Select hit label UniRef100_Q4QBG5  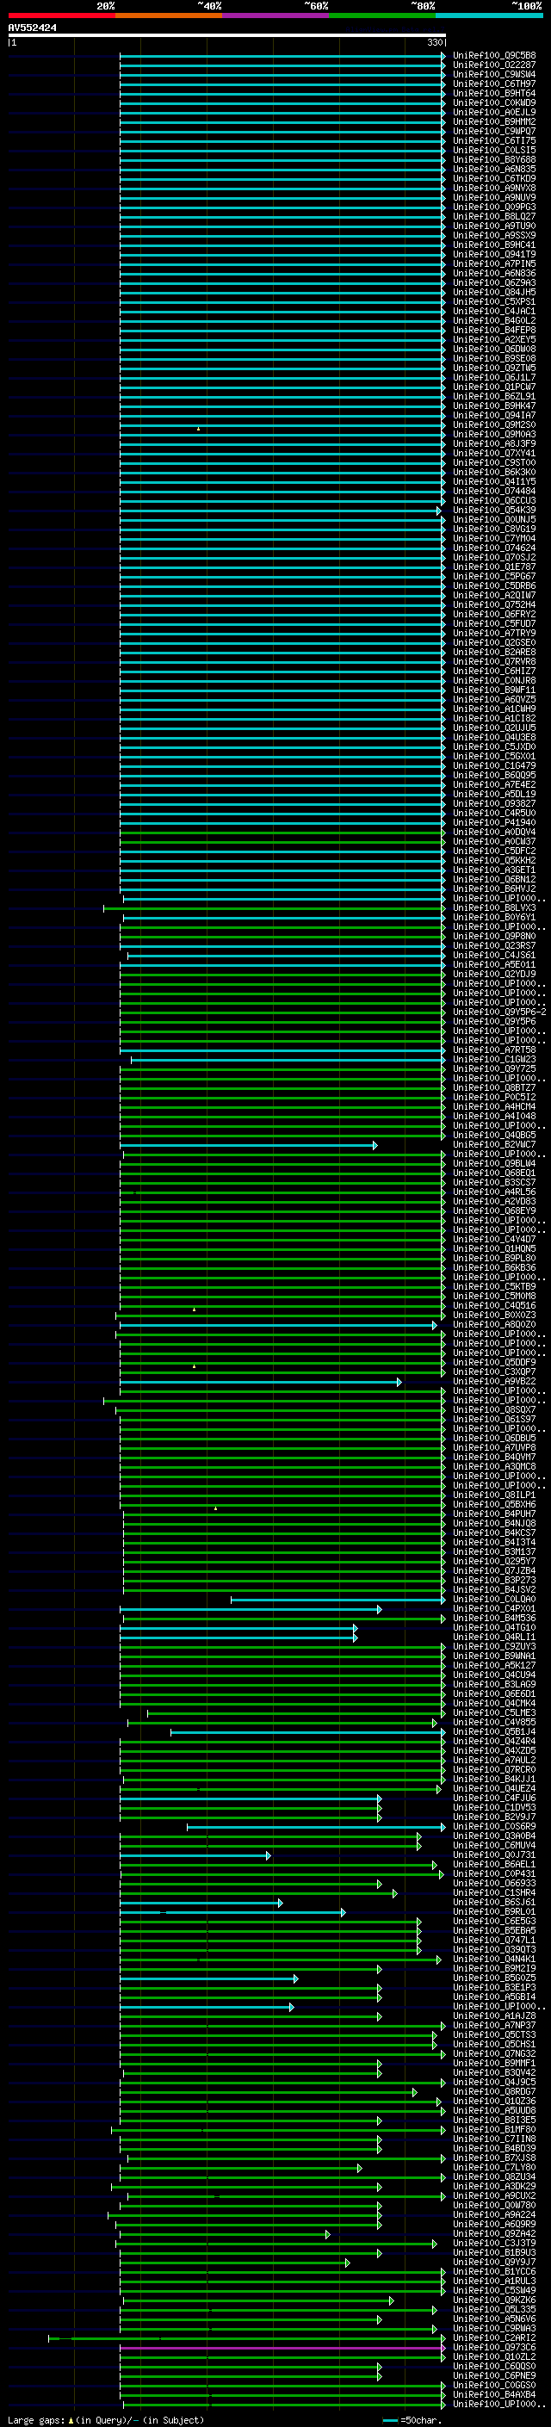click(493, 1135)
